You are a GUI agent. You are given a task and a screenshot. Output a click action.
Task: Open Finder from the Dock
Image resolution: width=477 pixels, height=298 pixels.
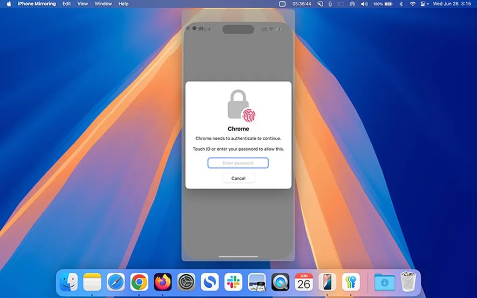(x=68, y=282)
